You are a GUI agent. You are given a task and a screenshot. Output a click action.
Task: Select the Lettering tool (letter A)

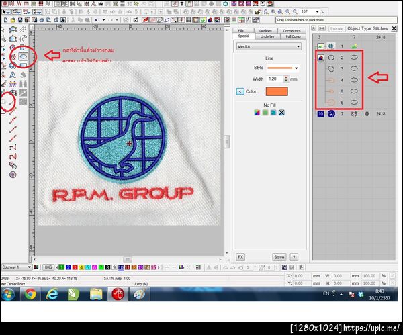click(13, 75)
